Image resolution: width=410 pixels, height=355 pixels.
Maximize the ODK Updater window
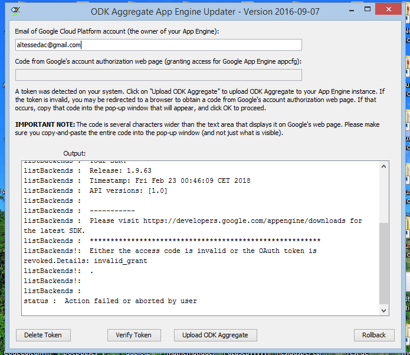tap(368, 9)
